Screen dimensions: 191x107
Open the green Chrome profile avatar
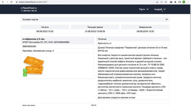point(184,2)
